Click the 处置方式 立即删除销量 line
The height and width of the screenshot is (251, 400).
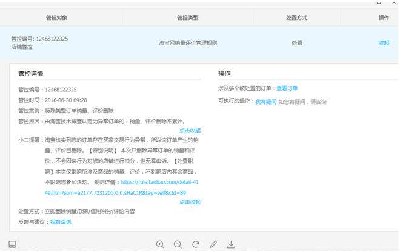76,211
